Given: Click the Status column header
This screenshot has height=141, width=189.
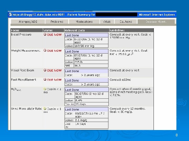Looking at the screenshot, I should click(53, 30).
